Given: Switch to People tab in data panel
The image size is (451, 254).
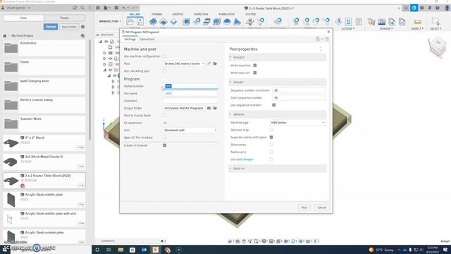Looking at the screenshot, I should 64,18.
